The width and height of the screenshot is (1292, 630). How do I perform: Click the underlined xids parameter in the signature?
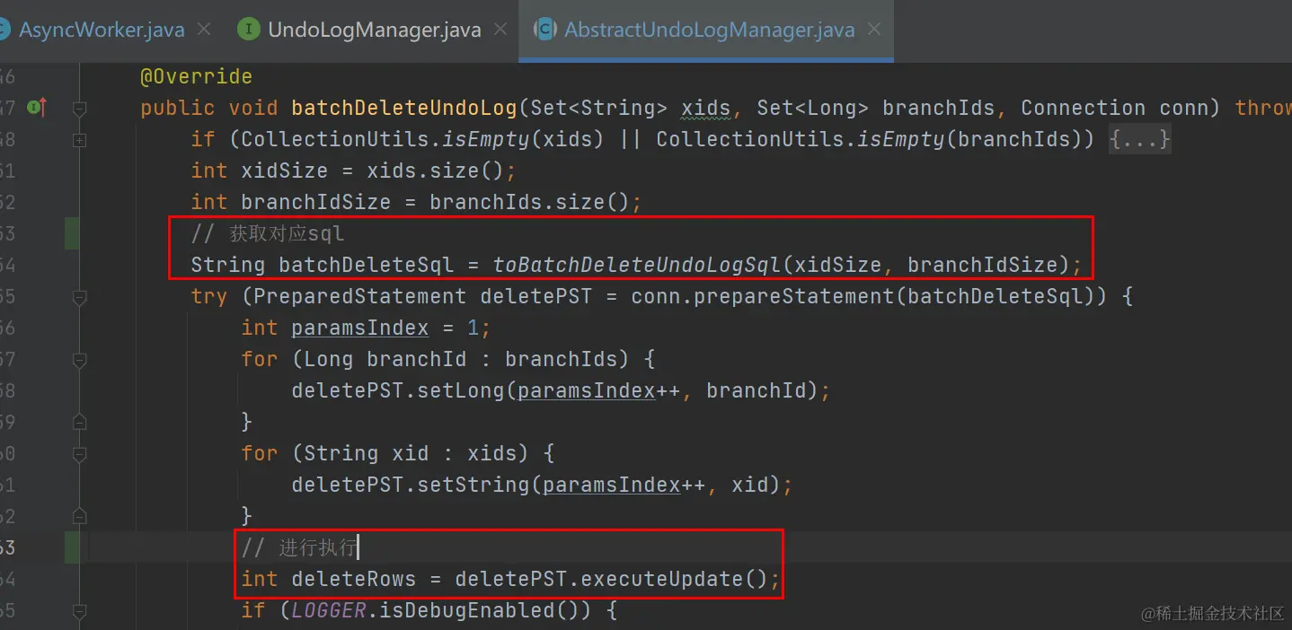click(706, 108)
